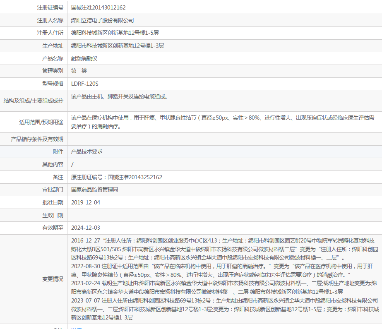
Task: Click registration number 国械注准20143012162
Action: point(98,7)
